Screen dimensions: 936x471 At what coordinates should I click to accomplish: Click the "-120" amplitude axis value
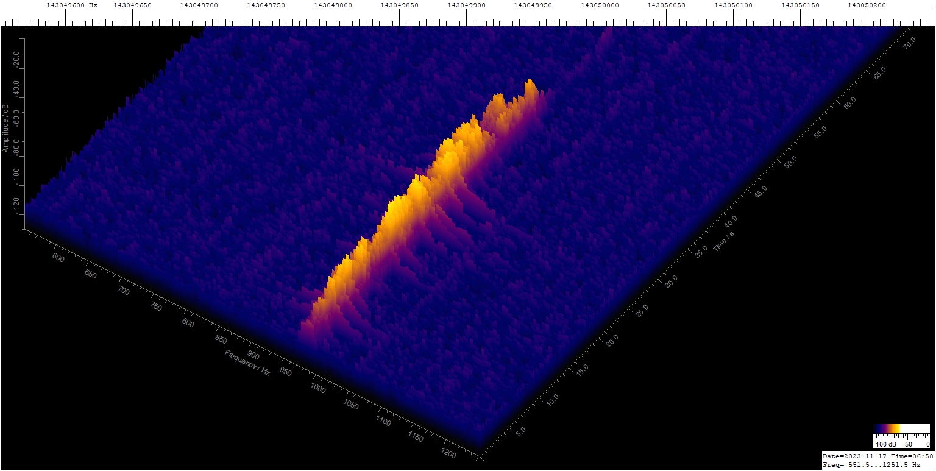[17, 205]
